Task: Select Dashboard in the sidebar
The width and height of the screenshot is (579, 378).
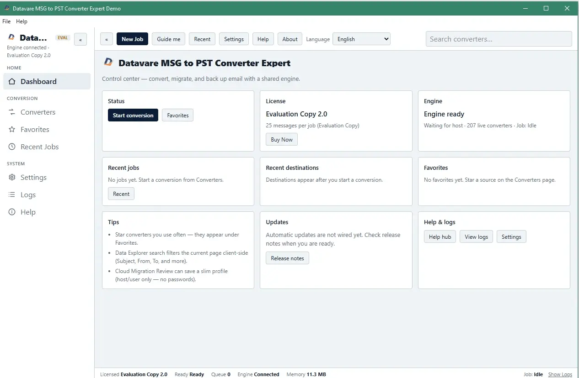Action: point(47,81)
